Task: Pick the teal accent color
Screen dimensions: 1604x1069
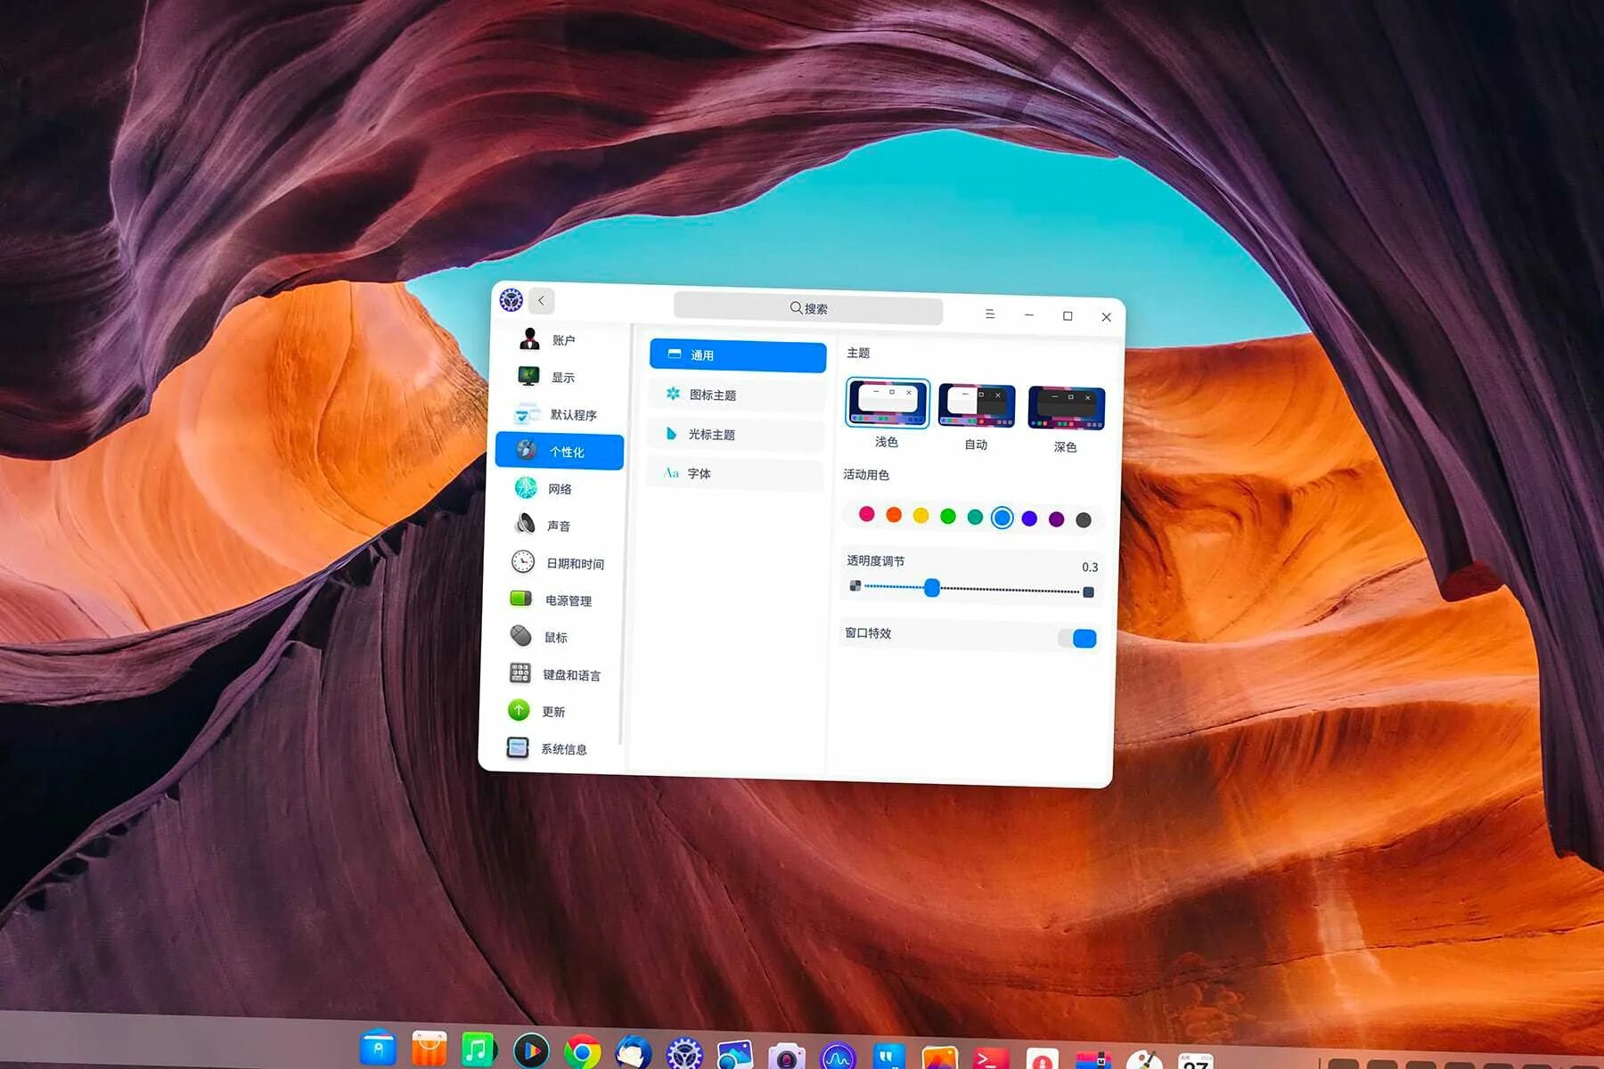Action: [x=975, y=517]
